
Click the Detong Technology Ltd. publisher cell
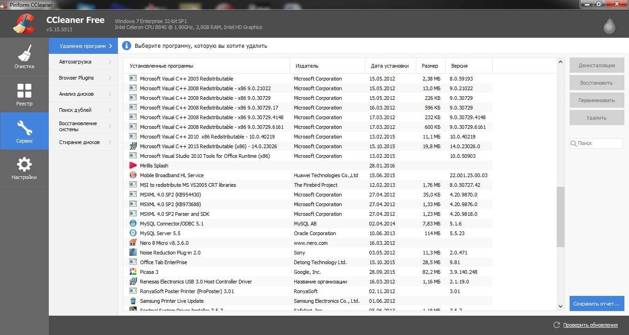click(x=320, y=262)
